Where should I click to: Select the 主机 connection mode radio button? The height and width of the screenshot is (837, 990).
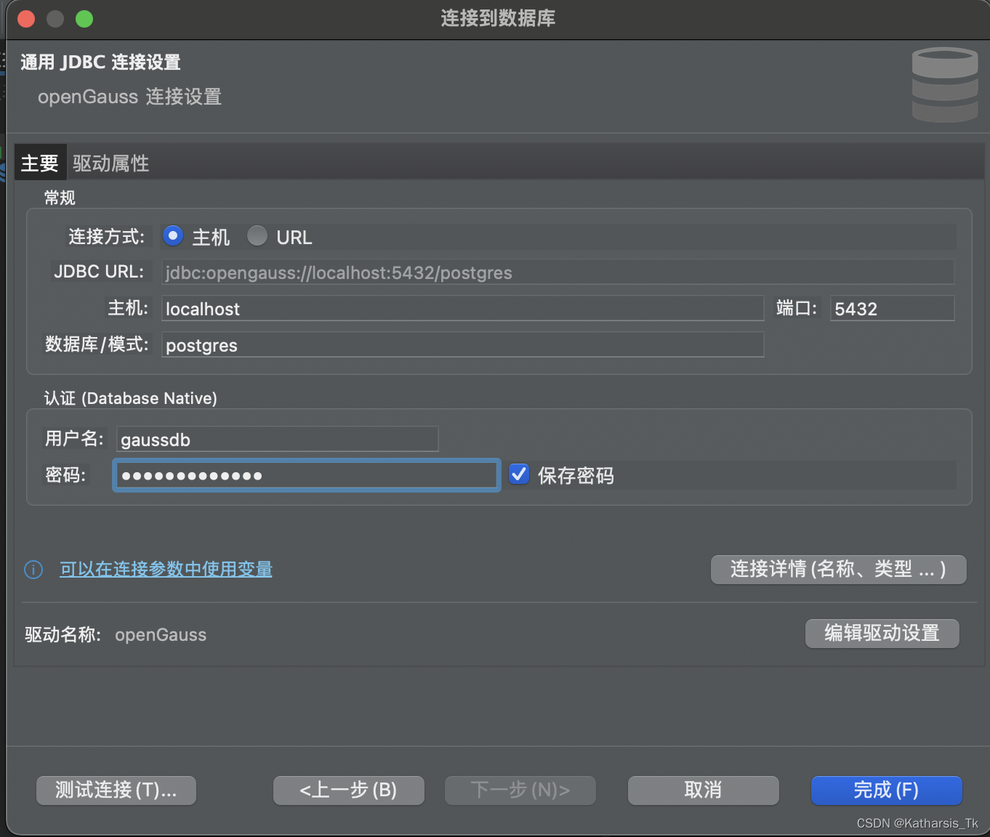[173, 235]
